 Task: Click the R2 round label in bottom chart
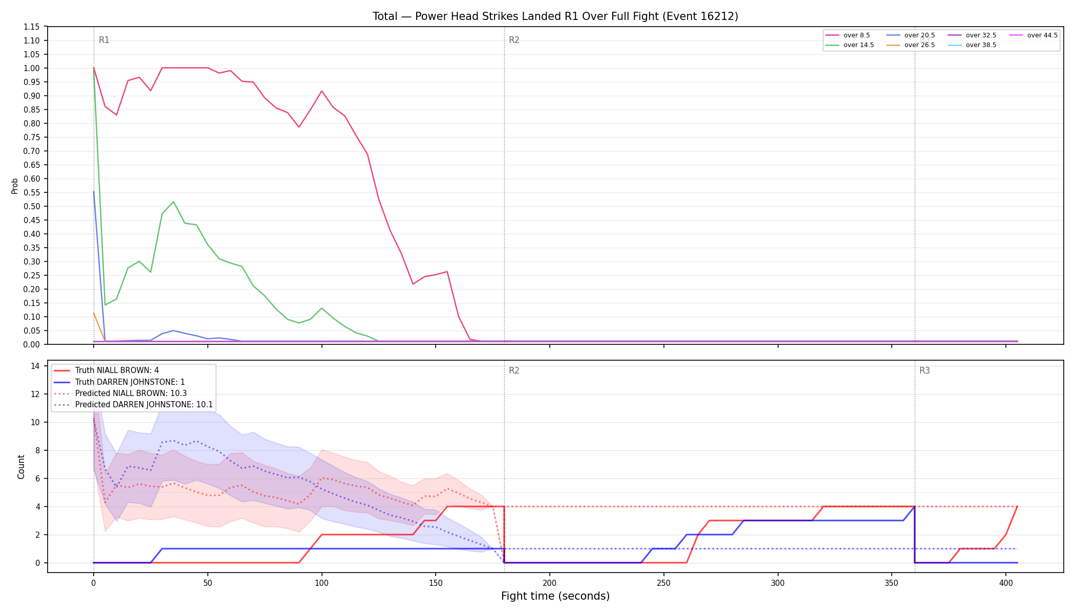point(514,371)
